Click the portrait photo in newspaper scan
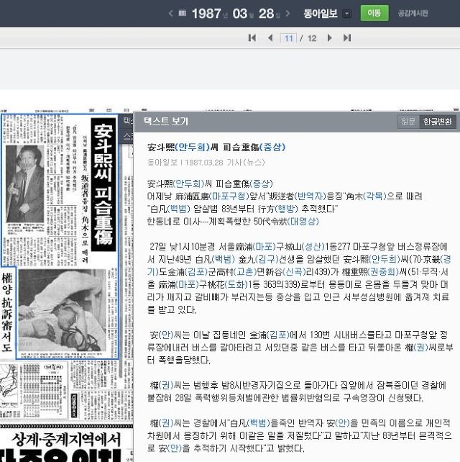 25,184
